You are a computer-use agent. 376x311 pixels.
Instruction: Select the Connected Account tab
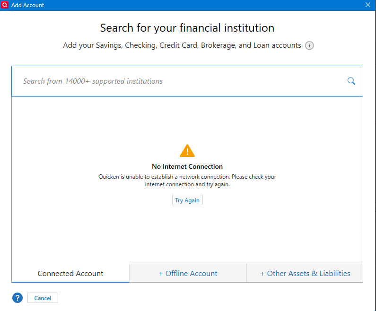coord(70,273)
